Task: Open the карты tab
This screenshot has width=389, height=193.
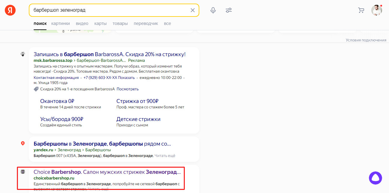Action: (100, 23)
